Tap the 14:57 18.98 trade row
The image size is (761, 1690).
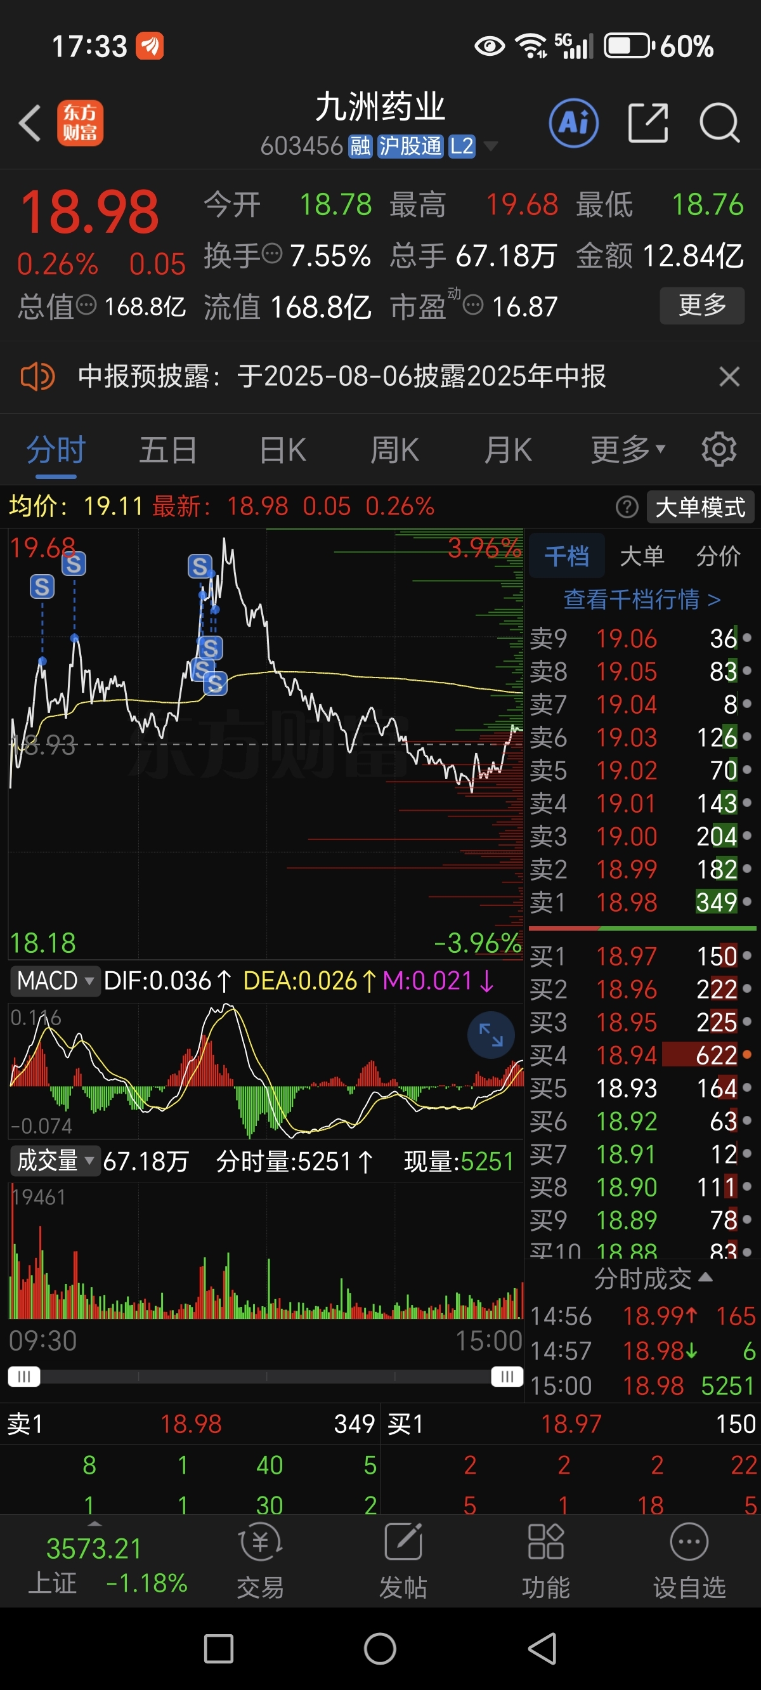pyautogui.click(x=642, y=1351)
